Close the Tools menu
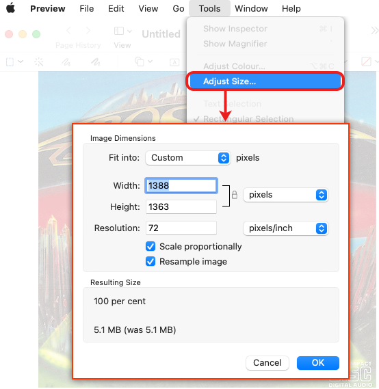Image resolution: width=379 pixels, height=389 pixels. (209, 9)
